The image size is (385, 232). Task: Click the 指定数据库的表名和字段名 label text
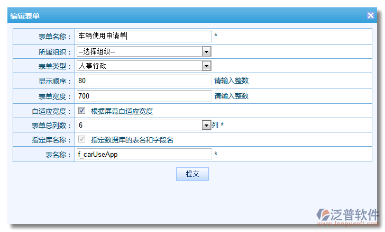(x=132, y=140)
